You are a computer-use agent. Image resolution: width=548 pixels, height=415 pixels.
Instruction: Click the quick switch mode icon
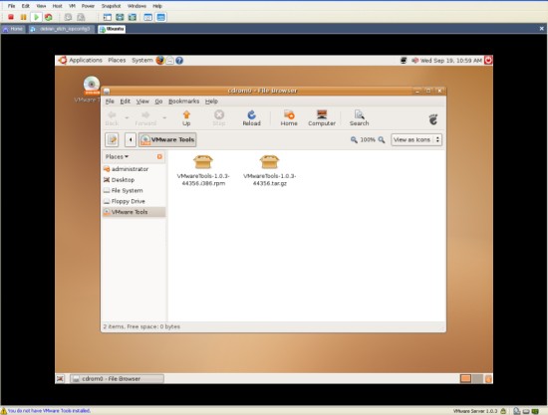coord(120,17)
